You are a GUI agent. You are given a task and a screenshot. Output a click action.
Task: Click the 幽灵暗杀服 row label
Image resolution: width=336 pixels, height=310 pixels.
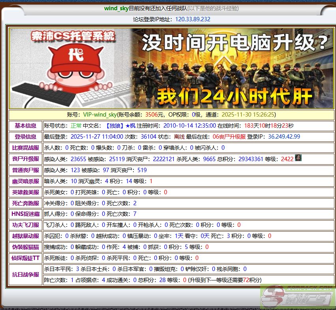tap(26, 181)
